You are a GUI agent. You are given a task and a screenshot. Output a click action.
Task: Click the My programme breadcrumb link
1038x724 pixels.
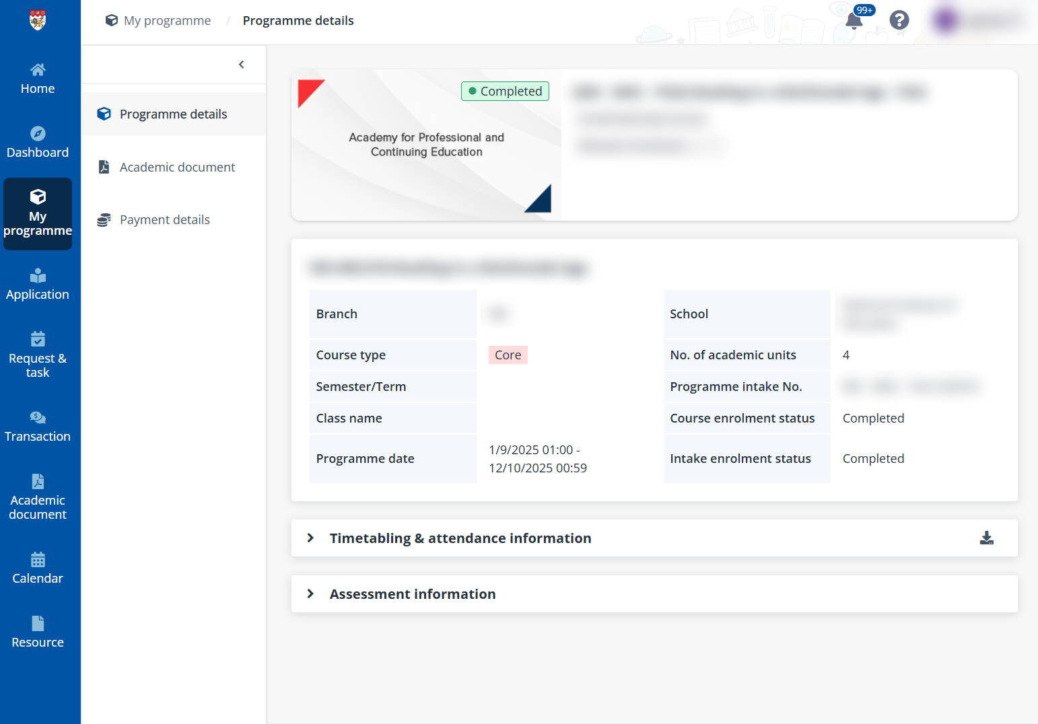[167, 21]
